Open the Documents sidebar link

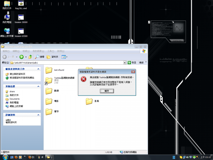pyautogui.click(x=15, y=99)
